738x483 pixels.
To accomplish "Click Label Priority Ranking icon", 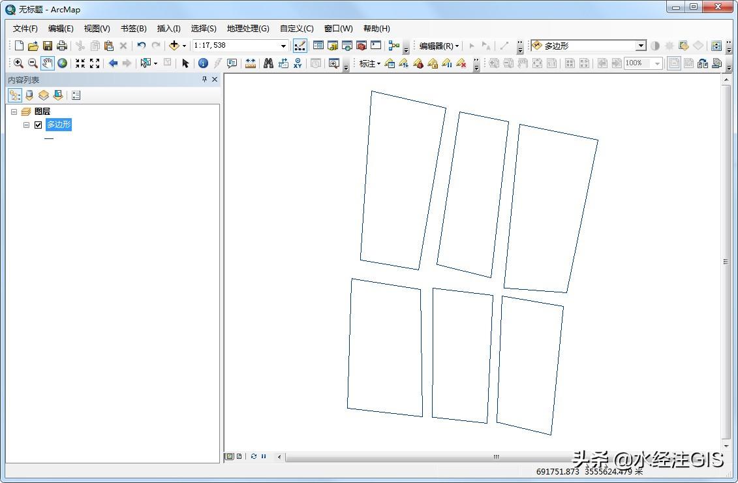I will click(404, 63).
